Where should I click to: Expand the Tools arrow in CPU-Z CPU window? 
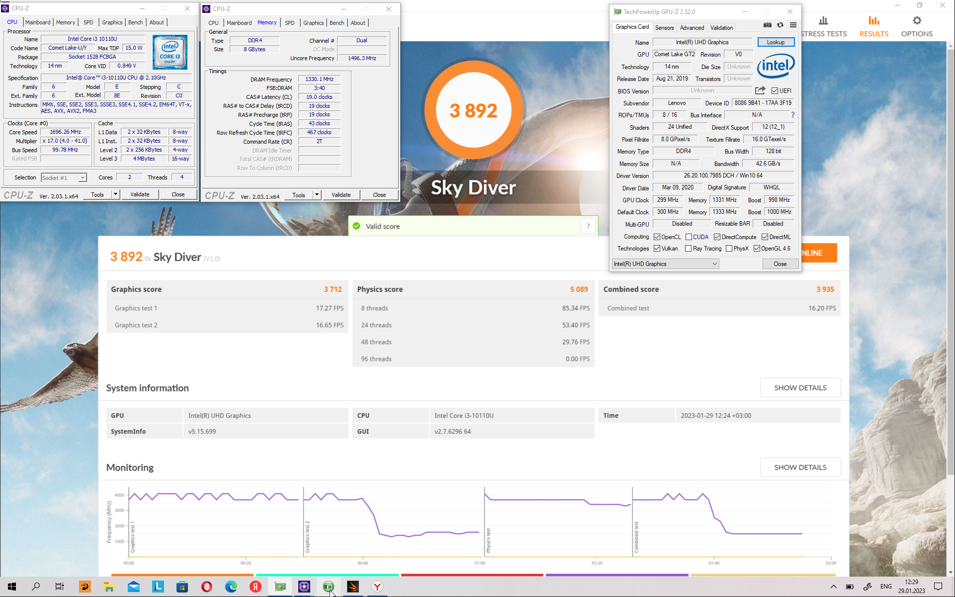pyautogui.click(x=115, y=194)
